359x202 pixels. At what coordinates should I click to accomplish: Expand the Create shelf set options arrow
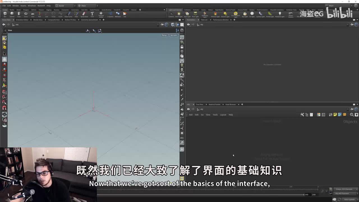click(164, 10)
